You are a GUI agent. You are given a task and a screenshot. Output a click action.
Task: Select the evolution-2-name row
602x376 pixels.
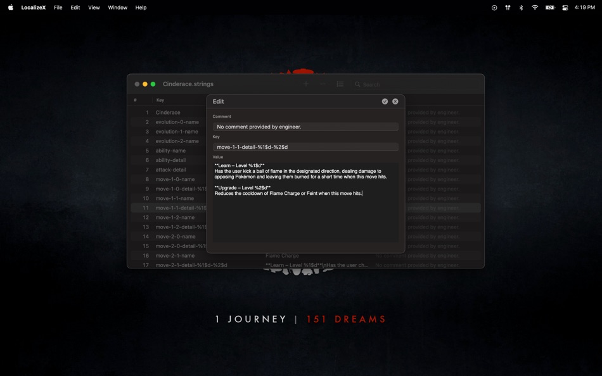pos(305,141)
